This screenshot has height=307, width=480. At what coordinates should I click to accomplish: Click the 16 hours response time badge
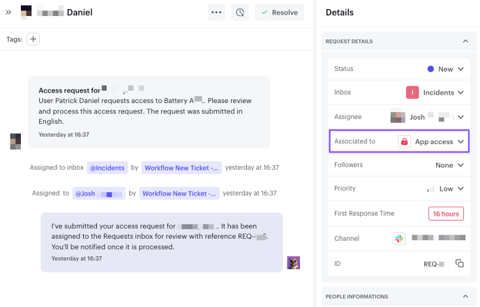tap(445, 214)
